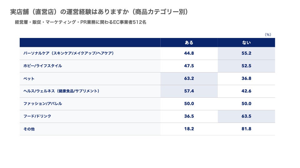Click the 44.8 value cell
Viewport: 300px width, 168px height.
pyautogui.click(x=189, y=53)
